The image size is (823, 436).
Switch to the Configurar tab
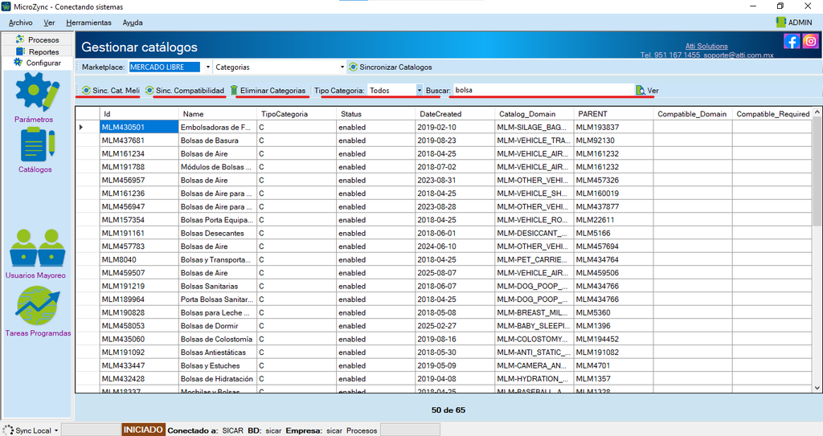coord(37,63)
